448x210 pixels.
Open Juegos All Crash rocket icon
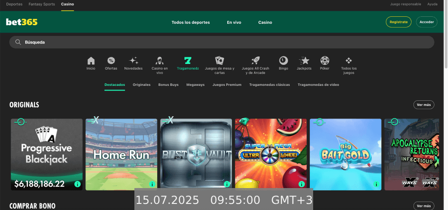255,61
